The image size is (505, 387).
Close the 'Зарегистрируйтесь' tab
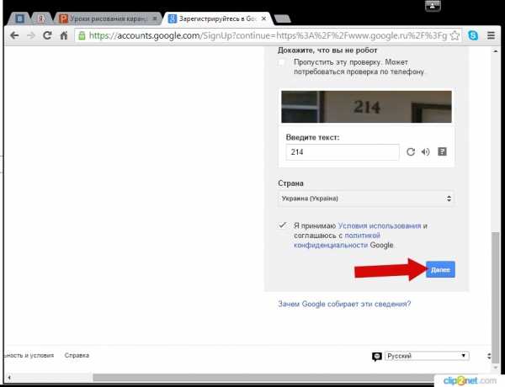click(x=263, y=19)
